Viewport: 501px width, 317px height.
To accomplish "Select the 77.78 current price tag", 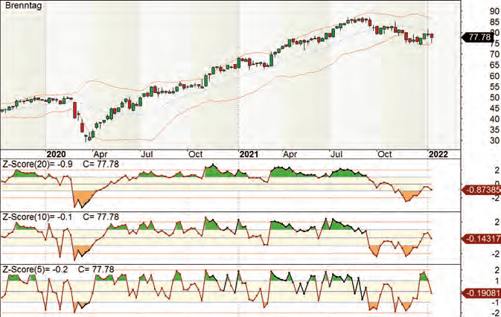I will [x=478, y=37].
